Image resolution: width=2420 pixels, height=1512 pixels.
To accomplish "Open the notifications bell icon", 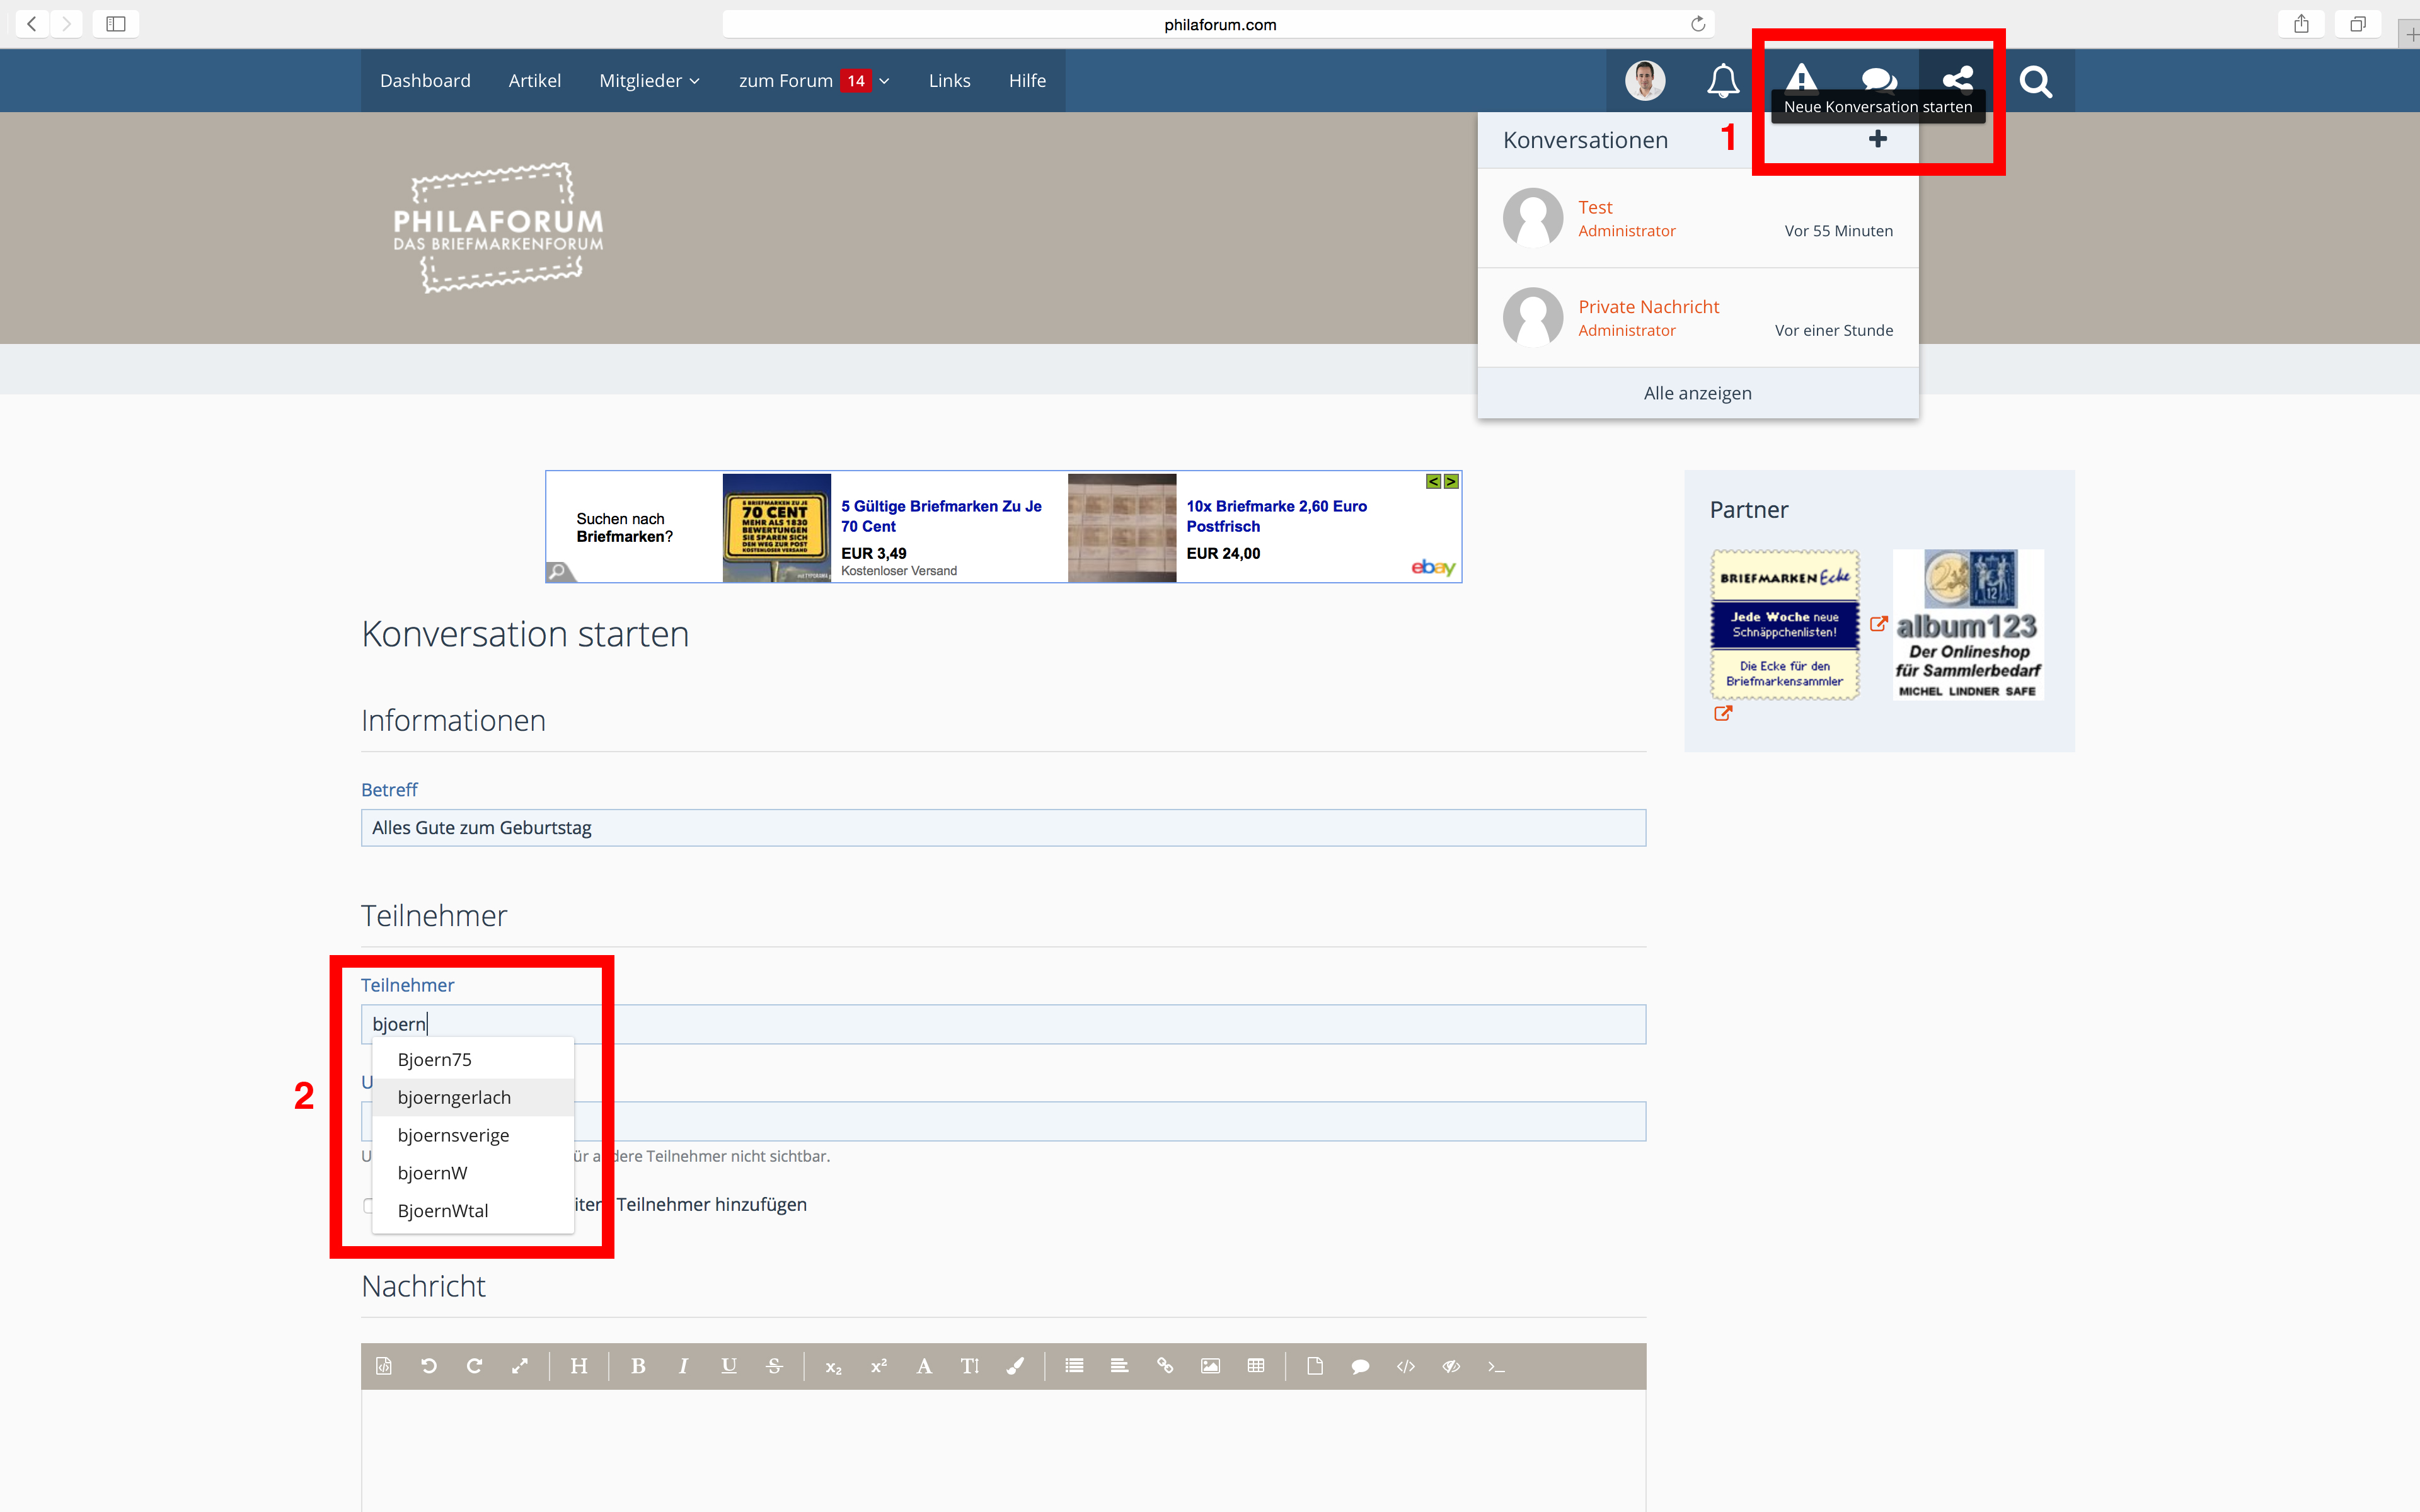I will pyautogui.click(x=1722, y=81).
